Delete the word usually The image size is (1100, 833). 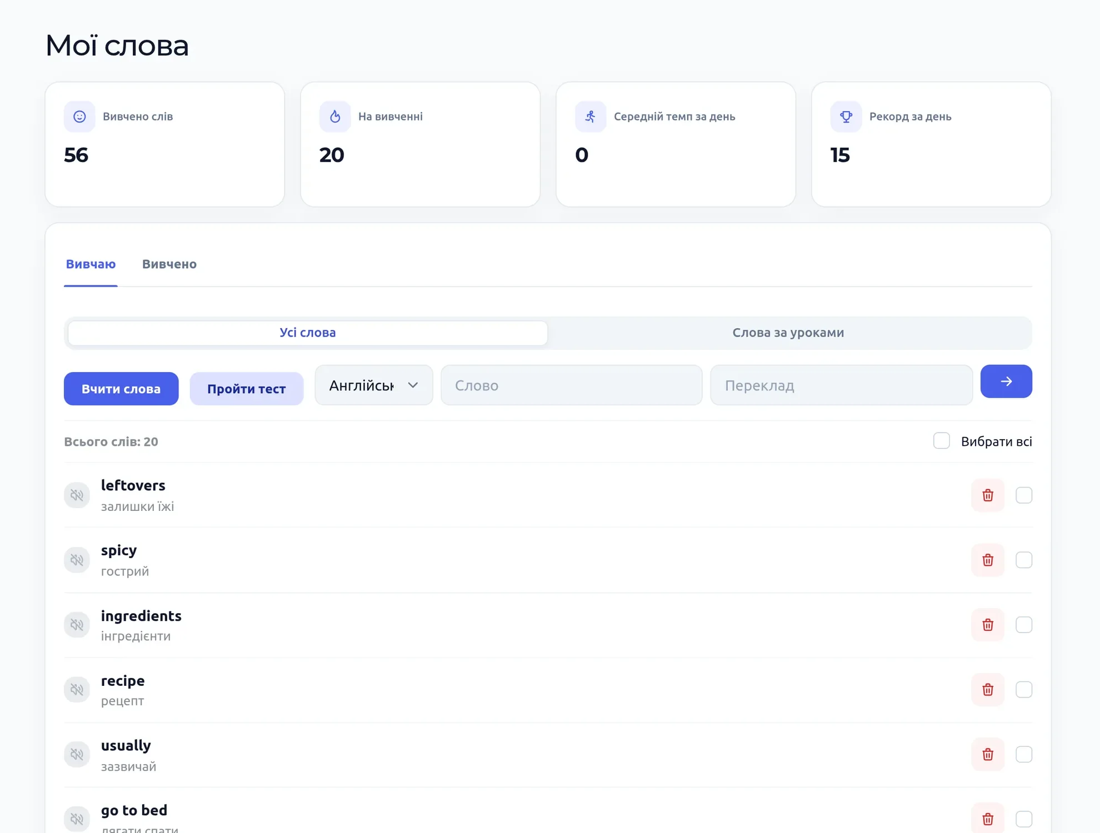[987, 754]
